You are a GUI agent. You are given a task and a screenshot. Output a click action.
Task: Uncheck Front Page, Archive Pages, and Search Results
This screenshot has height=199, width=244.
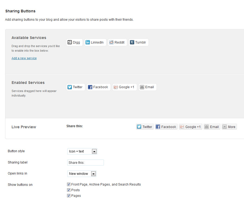[69, 184]
